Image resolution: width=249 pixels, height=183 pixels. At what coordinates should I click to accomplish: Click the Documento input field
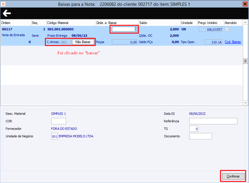pos(201,136)
